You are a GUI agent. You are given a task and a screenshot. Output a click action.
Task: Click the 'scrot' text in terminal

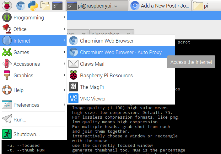coord(184,42)
